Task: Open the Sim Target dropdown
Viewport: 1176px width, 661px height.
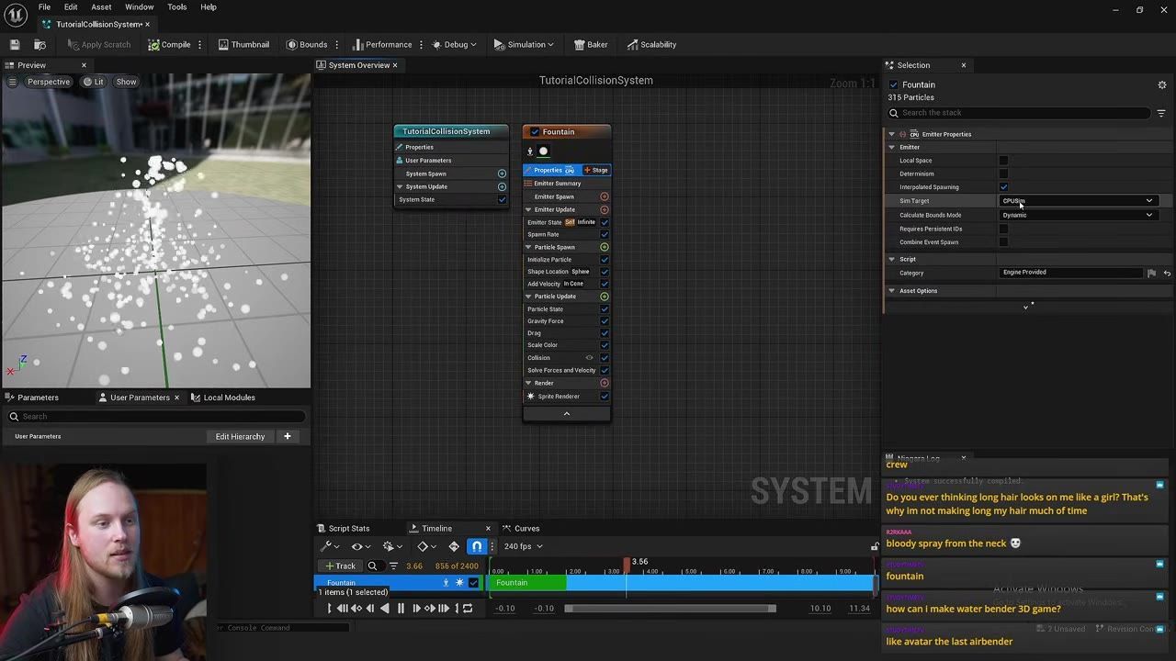Action: click(1077, 200)
